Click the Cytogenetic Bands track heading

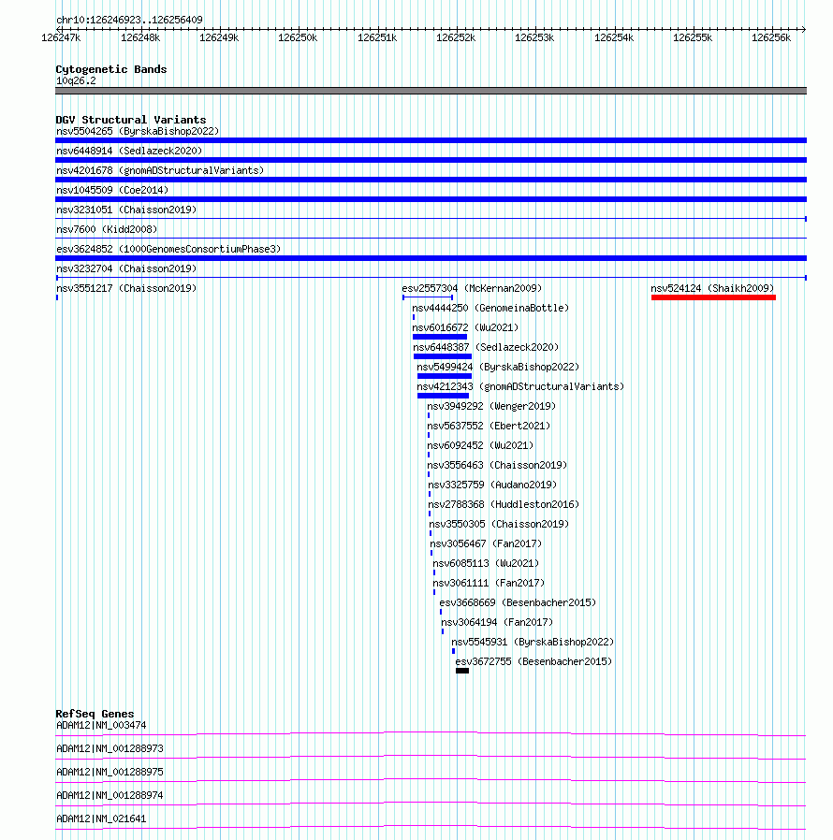111,69
